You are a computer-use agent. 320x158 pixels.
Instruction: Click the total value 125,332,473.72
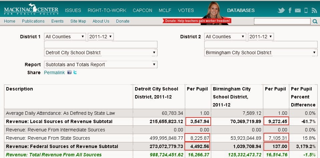245,155
